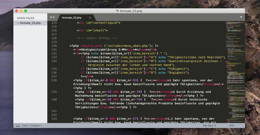Zoom window with the green button
260x135 pixels.
[x=26, y=11]
